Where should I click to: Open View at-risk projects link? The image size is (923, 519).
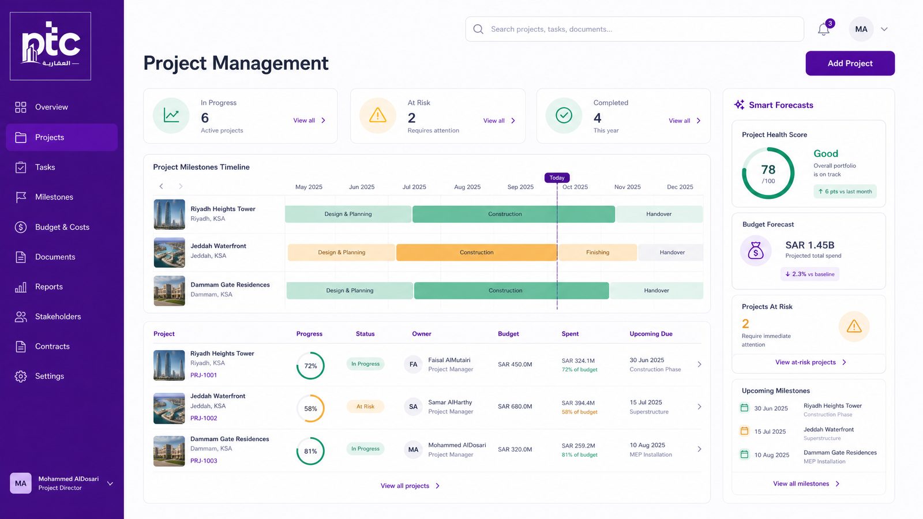(811, 362)
